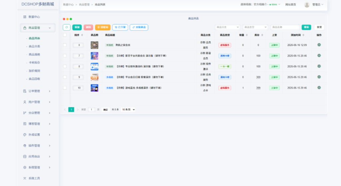The height and width of the screenshot is (186, 341).
Task: Click sort arrows on 排序 column header
Action: click(82, 35)
